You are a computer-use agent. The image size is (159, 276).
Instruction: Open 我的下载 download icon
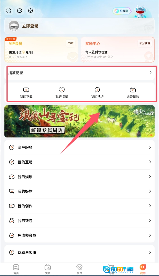[26, 90]
